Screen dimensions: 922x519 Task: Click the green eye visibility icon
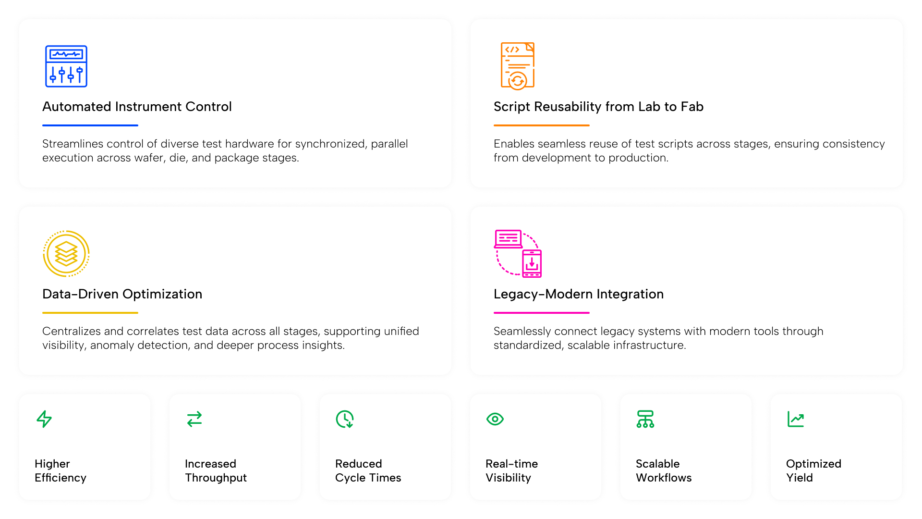(x=495, y=419)
